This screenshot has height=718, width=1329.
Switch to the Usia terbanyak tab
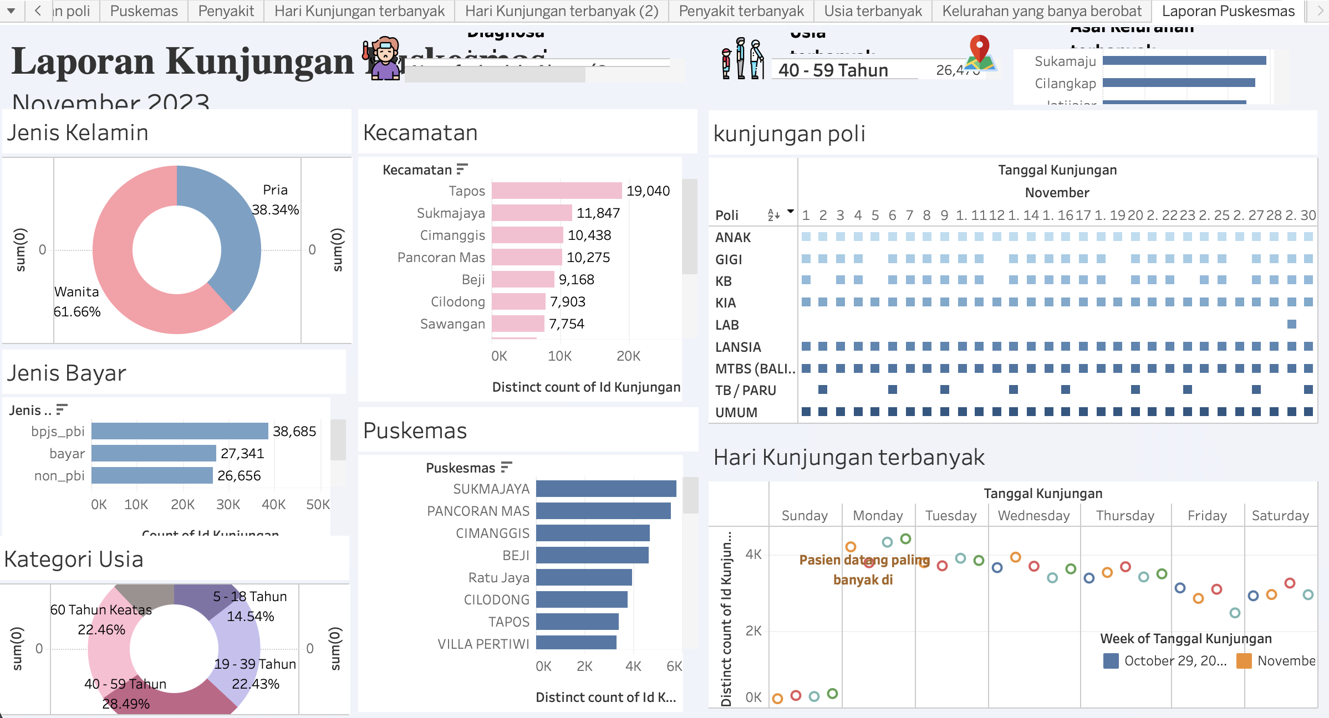pos(873,11)
